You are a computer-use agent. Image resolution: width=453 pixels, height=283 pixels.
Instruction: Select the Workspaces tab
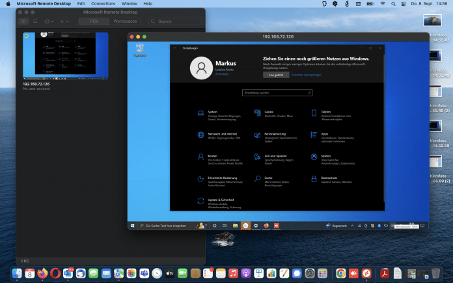point(125,21)
